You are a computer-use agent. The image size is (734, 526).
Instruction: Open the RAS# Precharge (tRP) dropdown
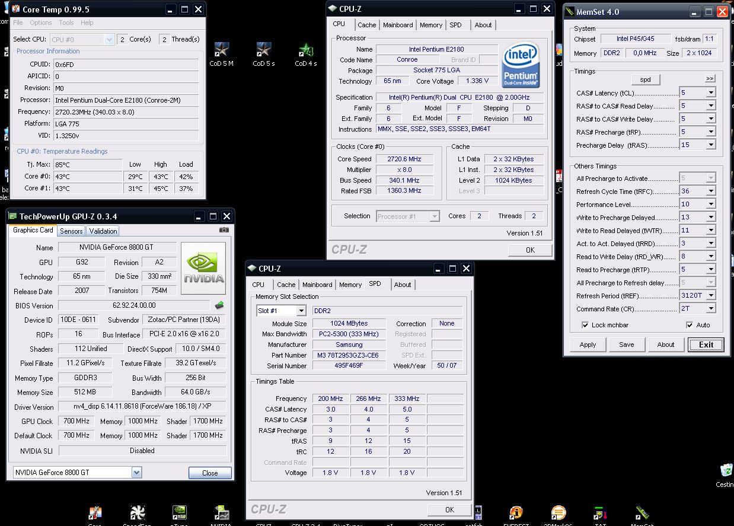click(x=710, y=132)
